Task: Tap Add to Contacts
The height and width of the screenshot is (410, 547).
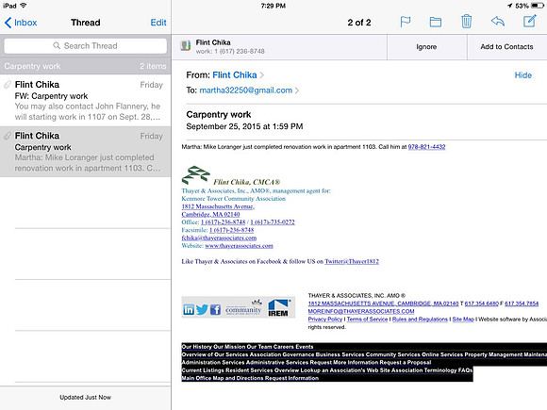Action: pyautogui.click(x=506, y=47)
